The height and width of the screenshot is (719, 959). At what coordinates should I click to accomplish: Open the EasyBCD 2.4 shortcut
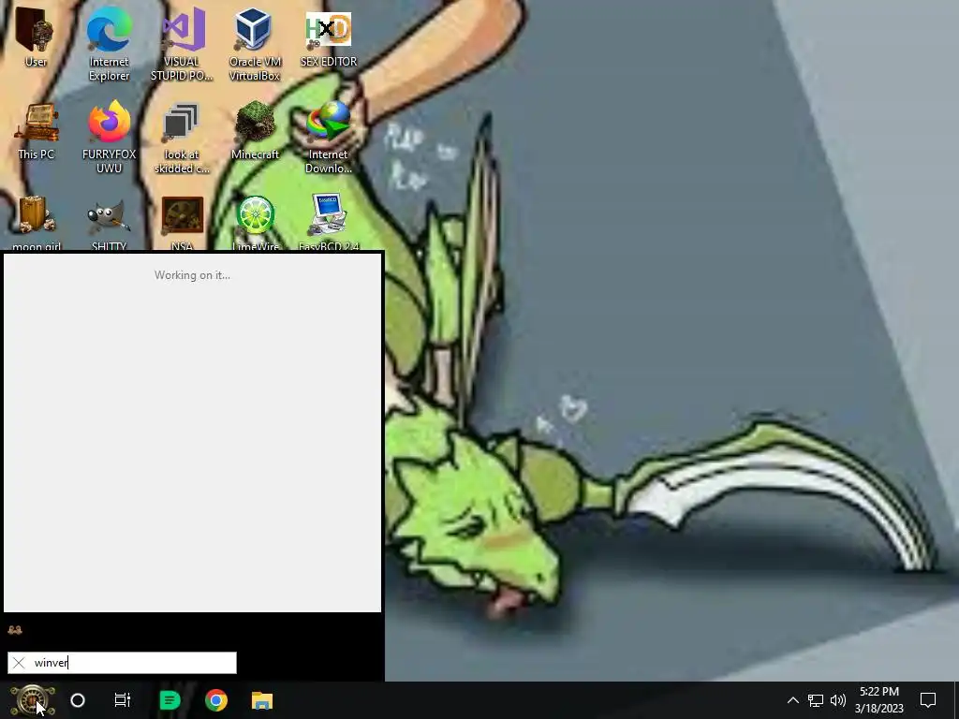point(329,222)
